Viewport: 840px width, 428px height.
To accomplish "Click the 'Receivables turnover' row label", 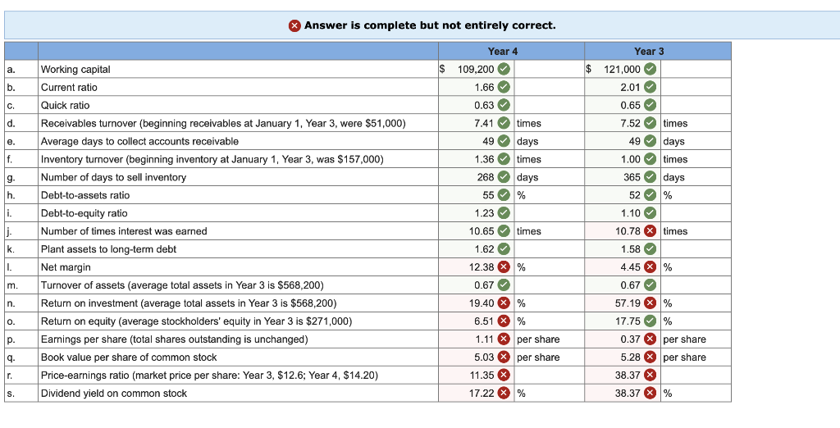I will [x=223, y=124].
